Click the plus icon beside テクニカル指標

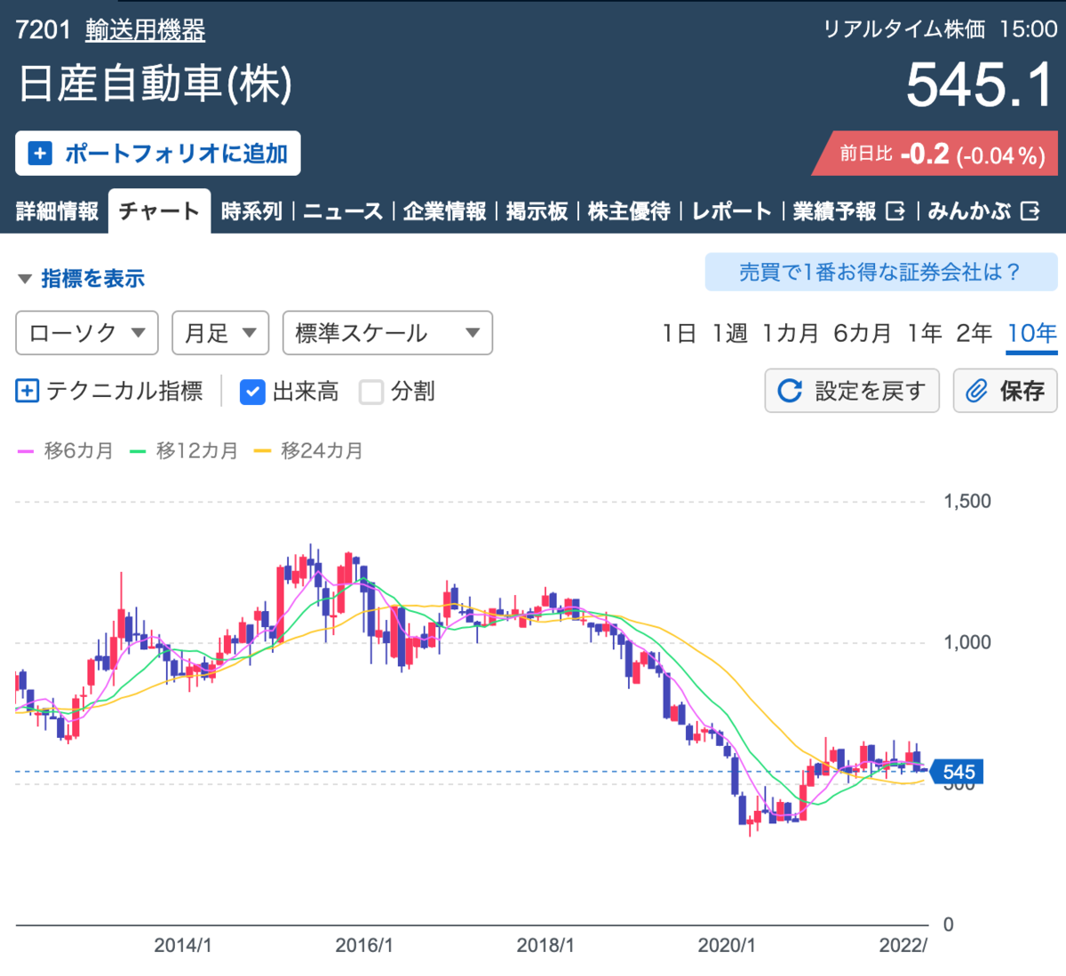tap(28, 391)
